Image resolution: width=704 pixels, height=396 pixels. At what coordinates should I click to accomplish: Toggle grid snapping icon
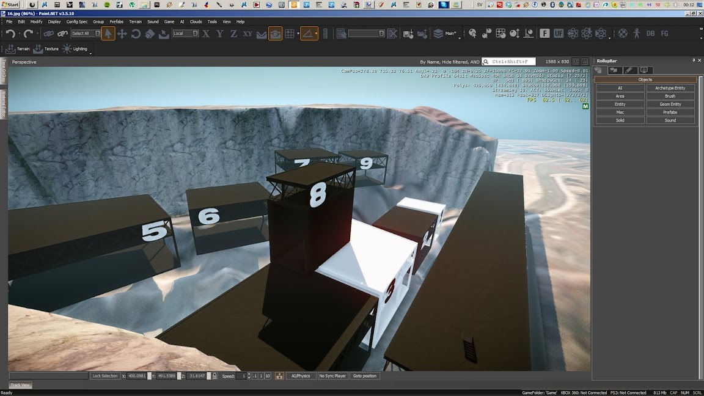[x=290, y=34]
